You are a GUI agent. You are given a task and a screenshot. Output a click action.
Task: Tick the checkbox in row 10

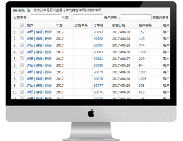(x=21, y=92)
